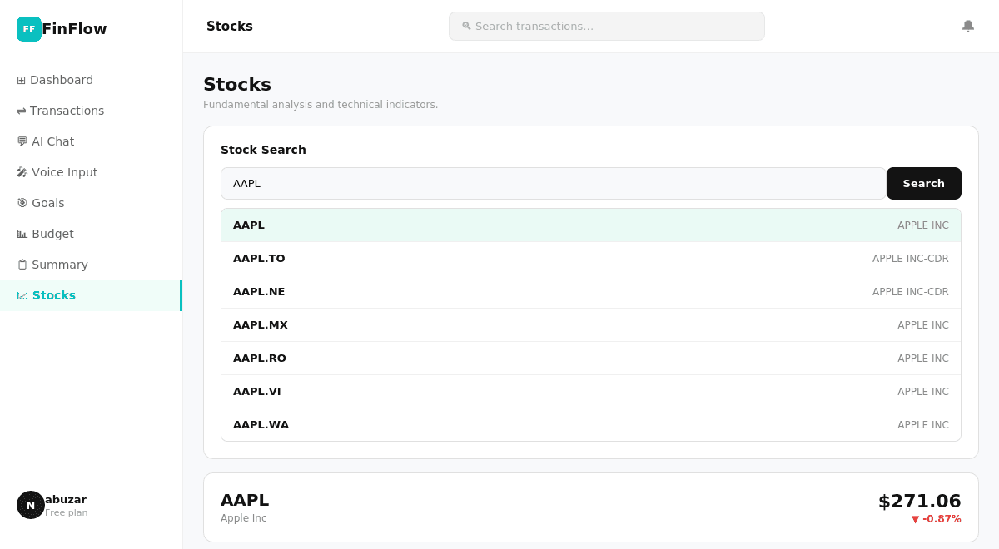Click the Stocks line chart icon
This screenshot has width=999, height=549.
pos(22,295)
